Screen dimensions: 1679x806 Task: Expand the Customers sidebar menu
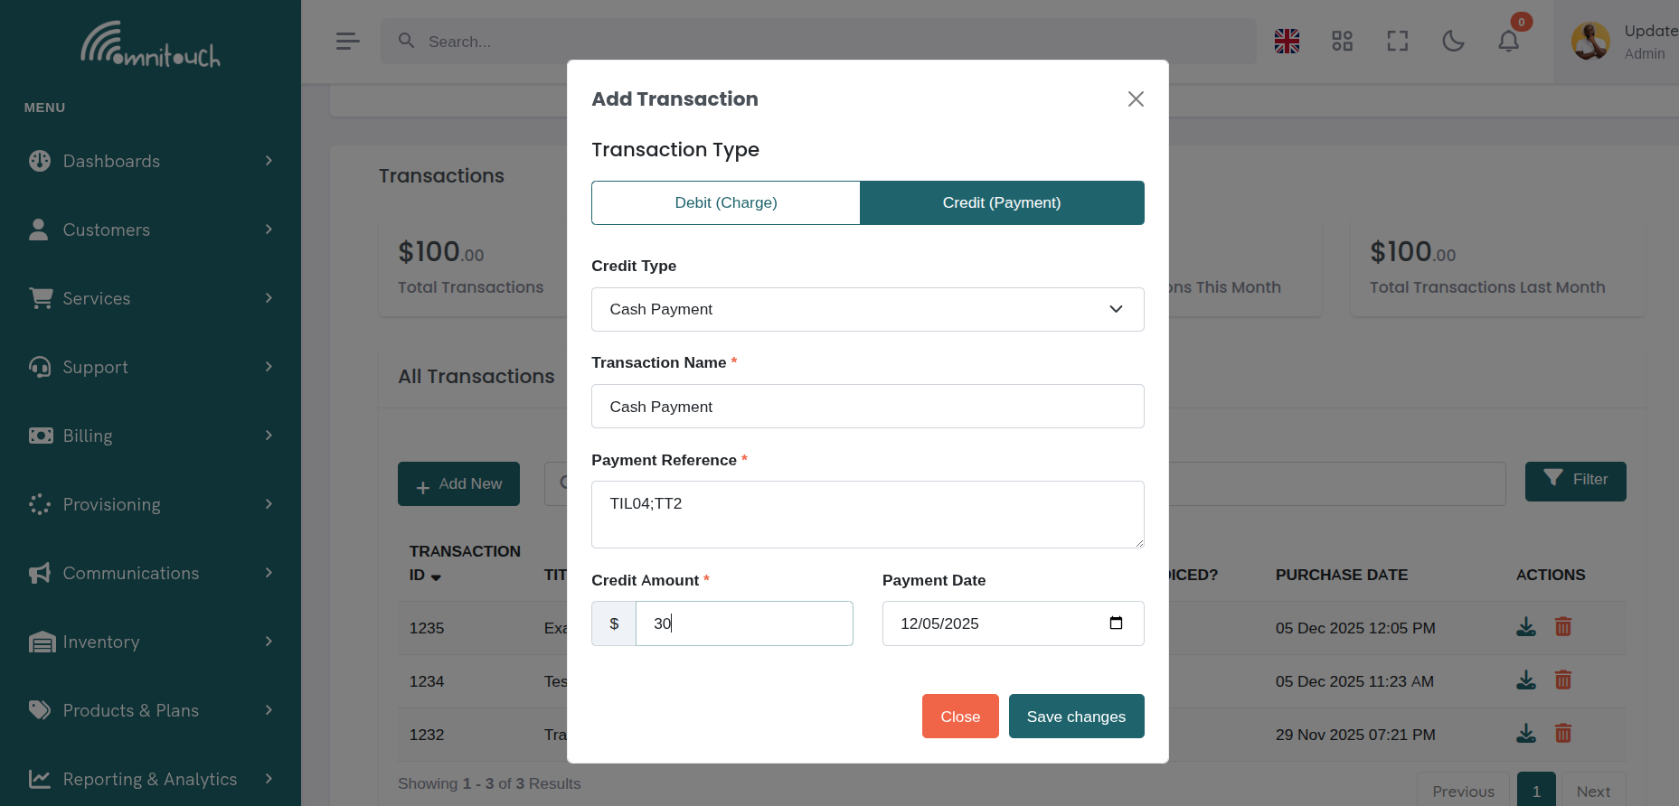click(150, 230)
